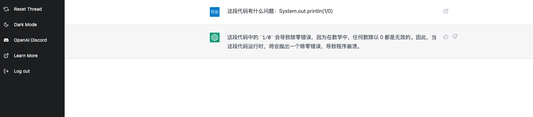The image size is (533, 117).
Task: Click the Dark Mode moon icon
Action: (x=6, y=25)
